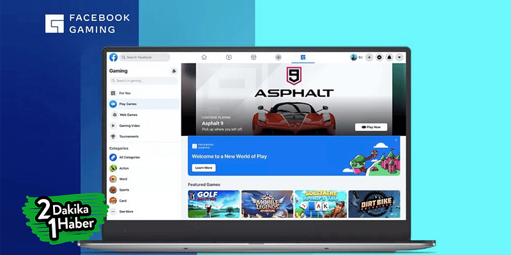Expand the account dropdown arrow
This screenshot has width=511, height=255.
(400, 57)
